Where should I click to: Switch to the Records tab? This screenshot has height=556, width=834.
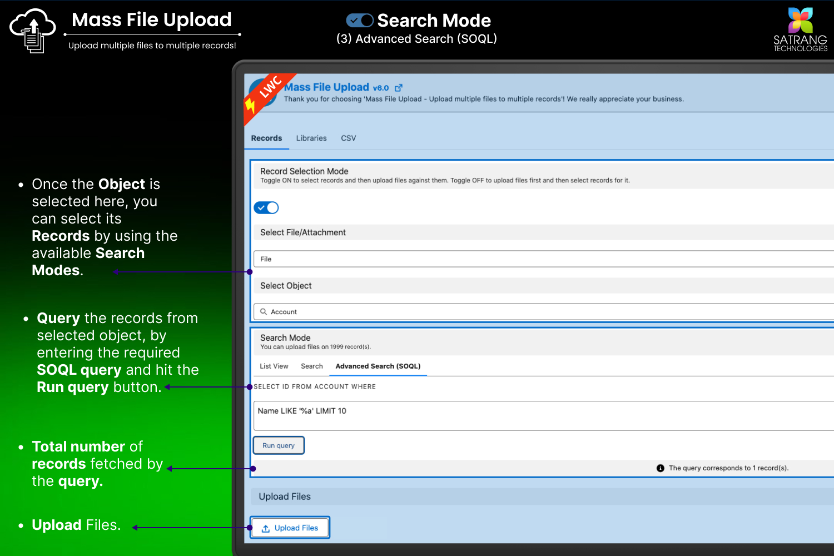point(266,138)
